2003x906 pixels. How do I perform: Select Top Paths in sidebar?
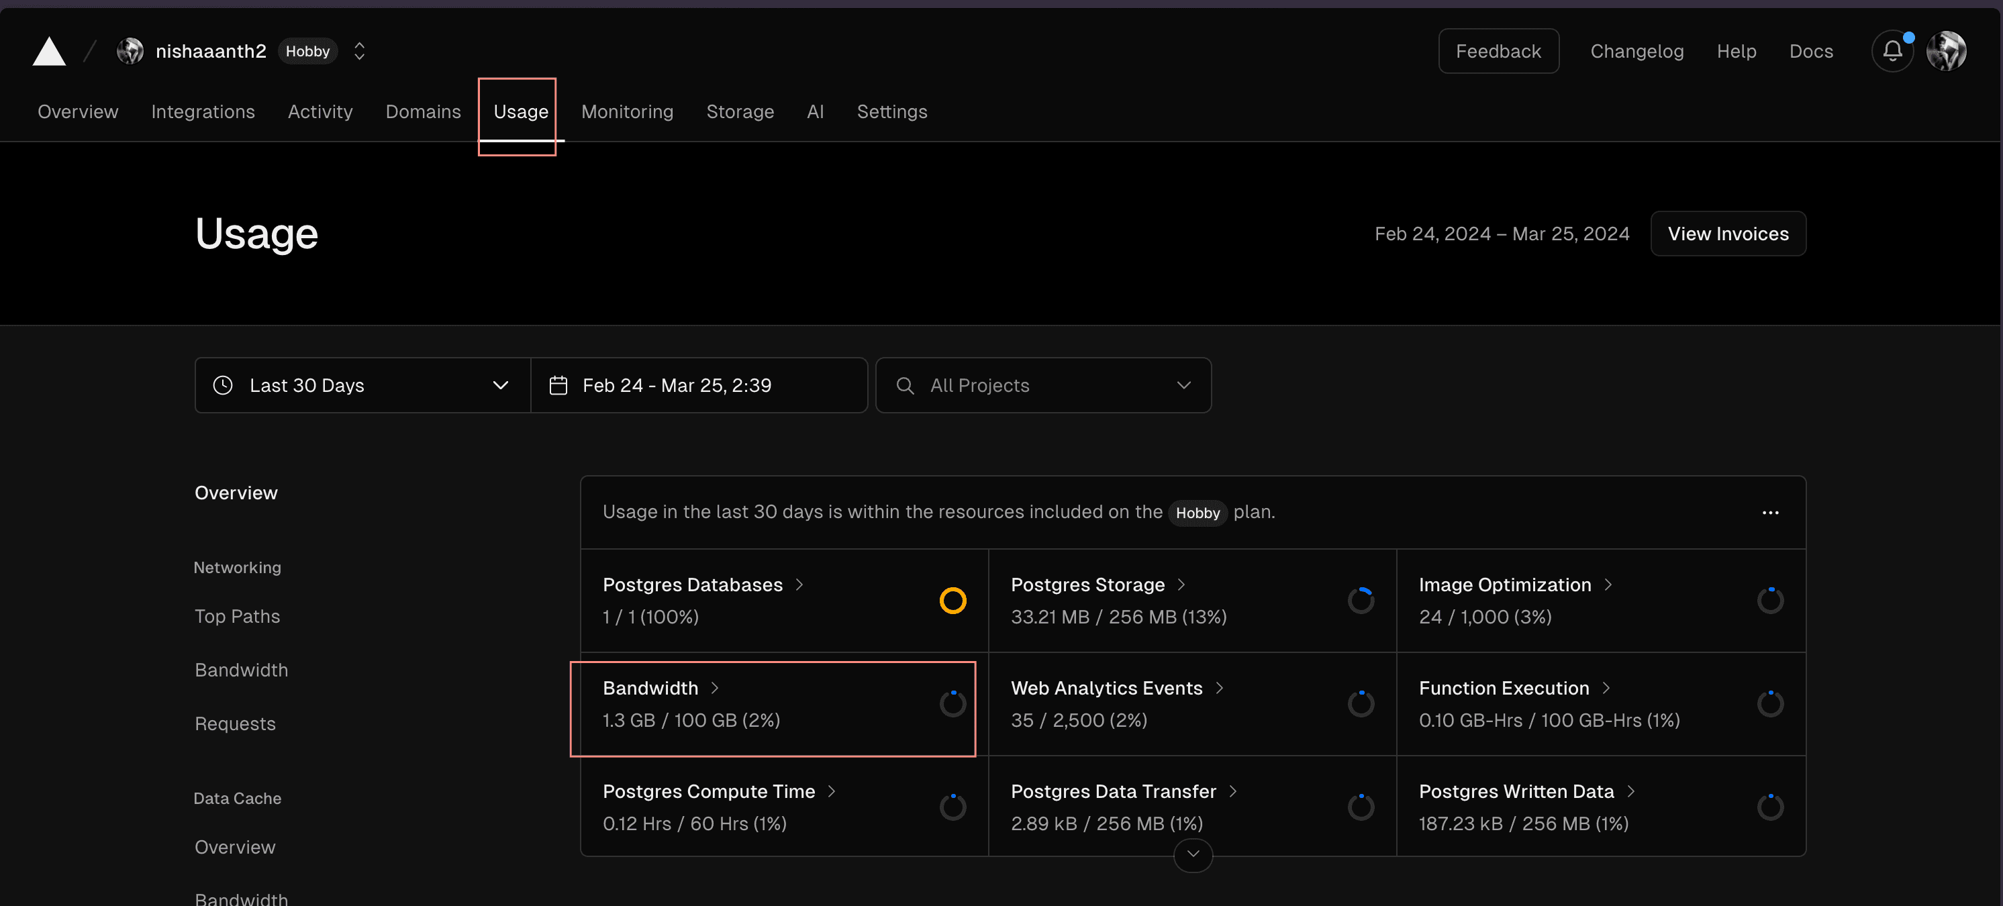[237, 617]
